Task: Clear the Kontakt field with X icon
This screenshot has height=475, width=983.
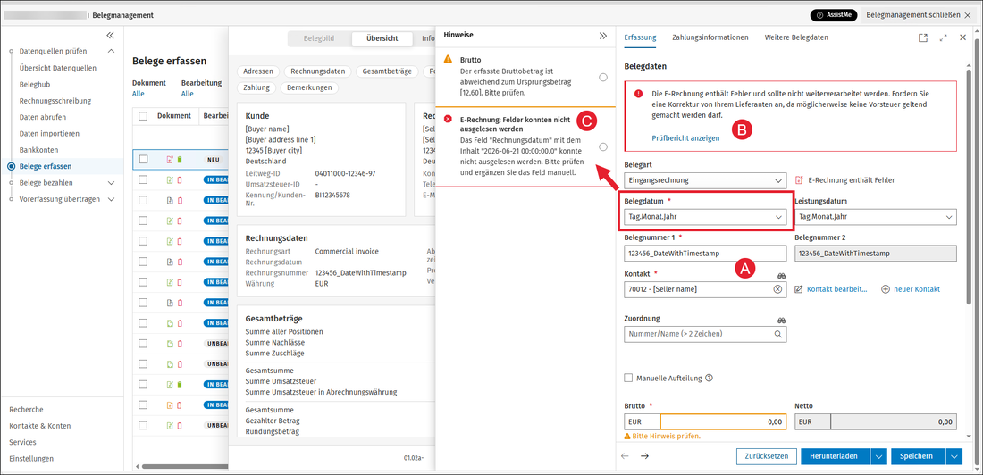Action: coord(777,289)
